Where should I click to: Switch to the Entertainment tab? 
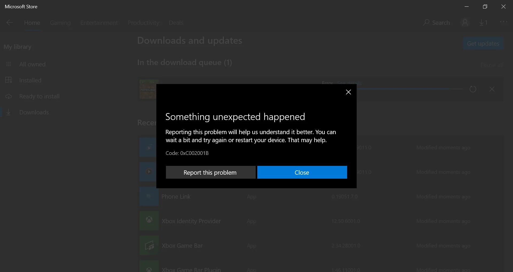point(99,23)
